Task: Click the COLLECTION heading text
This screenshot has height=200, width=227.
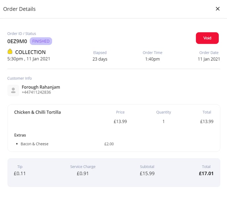Action: tap(30, 52)
